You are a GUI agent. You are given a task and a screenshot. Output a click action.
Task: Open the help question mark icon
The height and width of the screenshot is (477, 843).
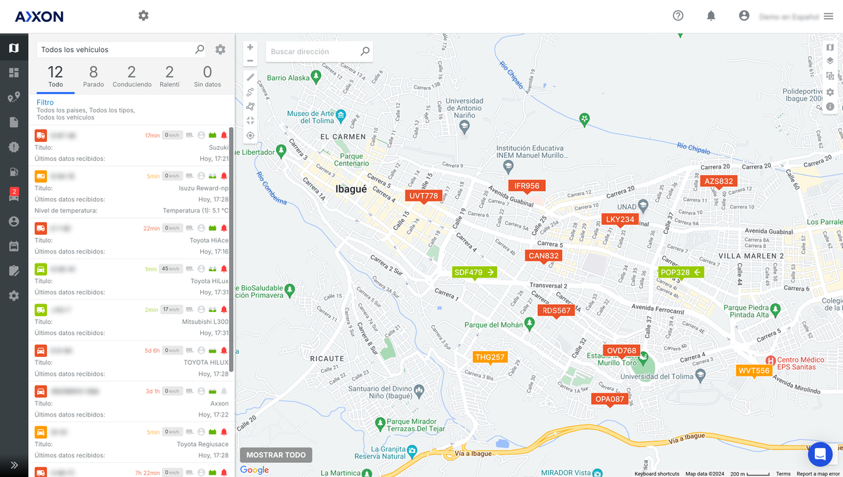[x=678, y=15]
